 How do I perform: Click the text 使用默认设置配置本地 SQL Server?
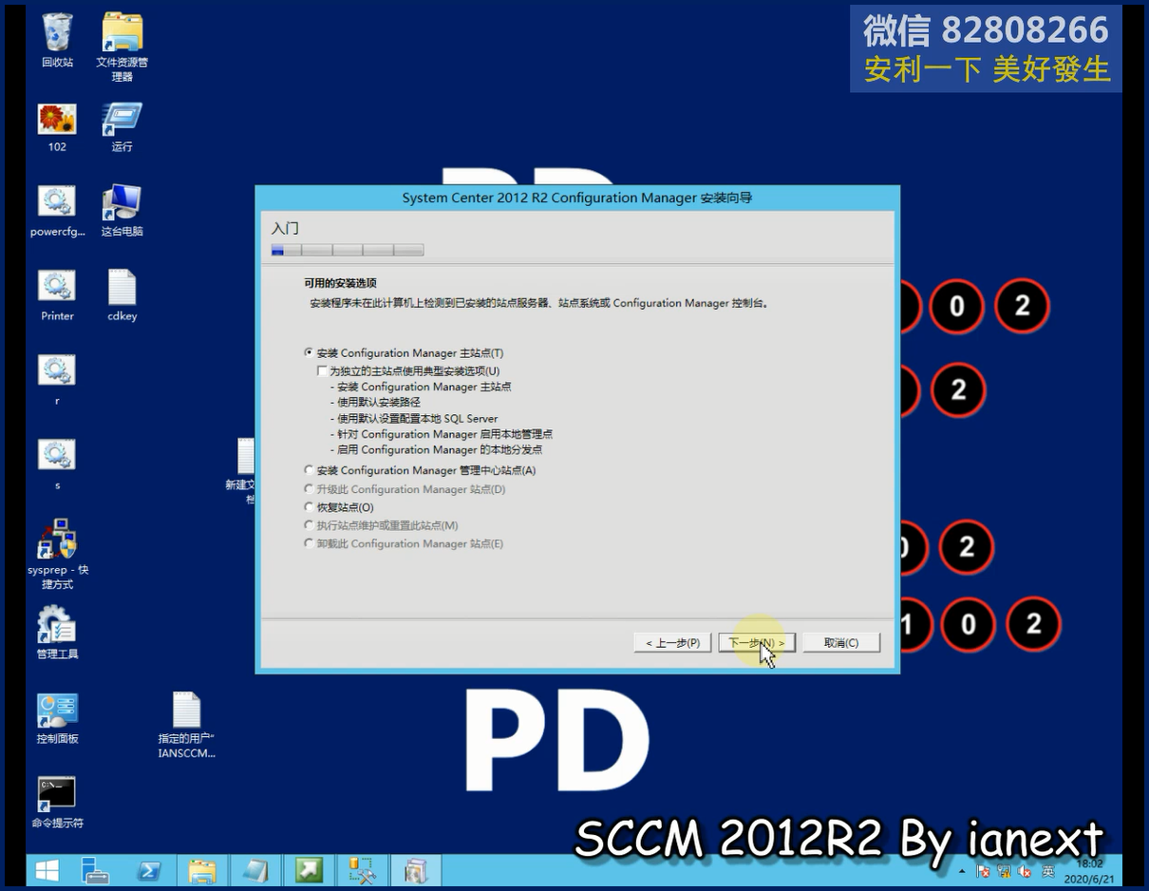417,419
